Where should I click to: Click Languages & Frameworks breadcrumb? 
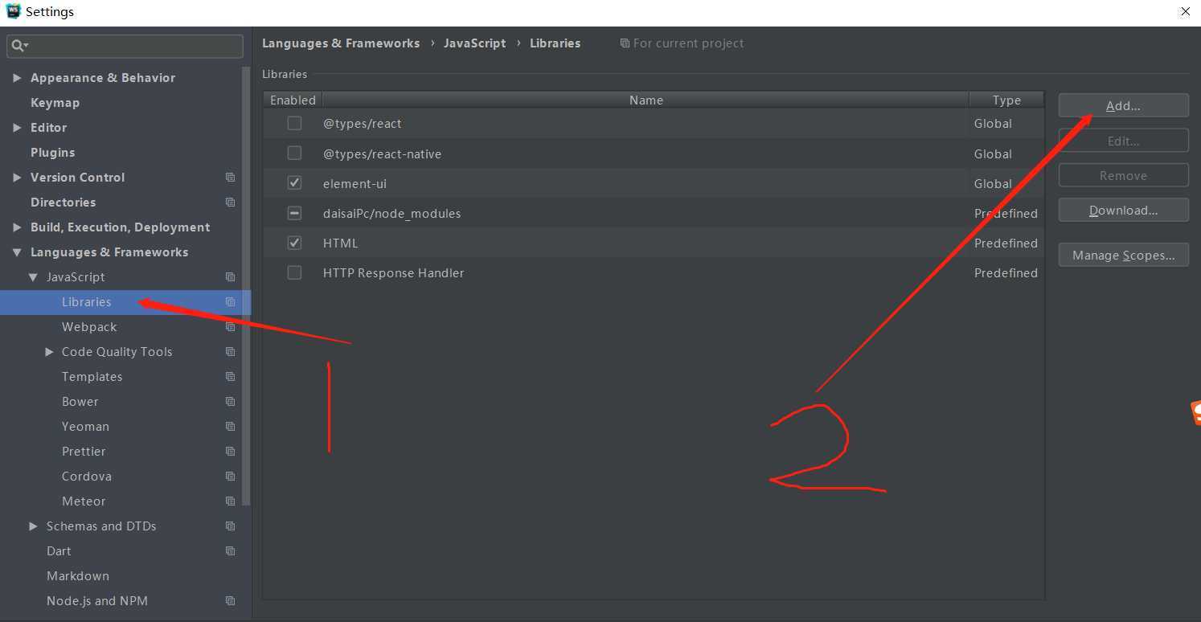[x=341, y=43]
